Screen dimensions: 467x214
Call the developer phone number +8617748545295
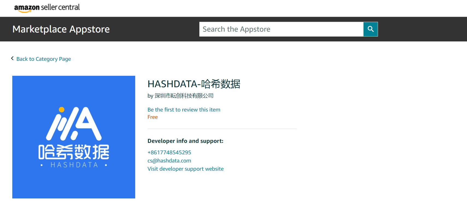tap(169, 152)
